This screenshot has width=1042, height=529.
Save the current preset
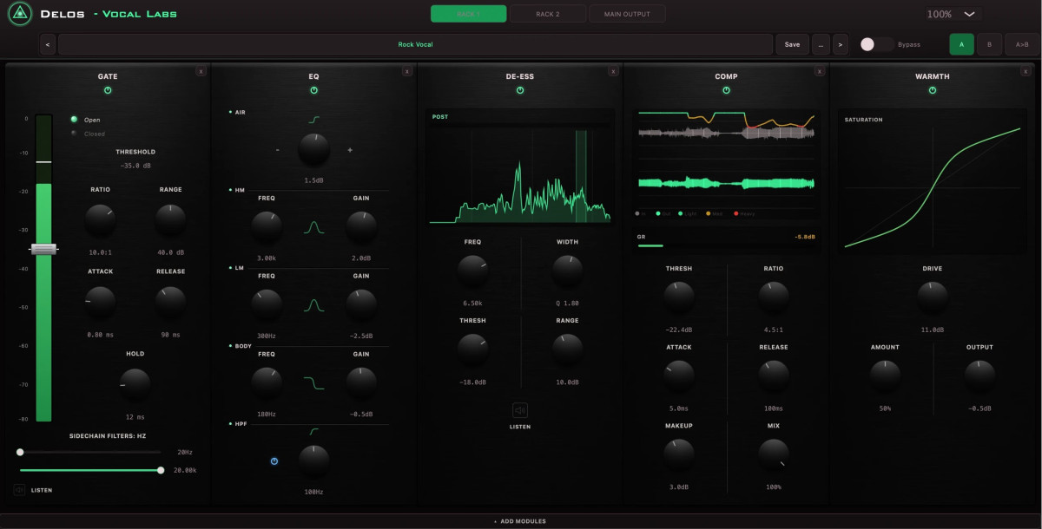792,44
